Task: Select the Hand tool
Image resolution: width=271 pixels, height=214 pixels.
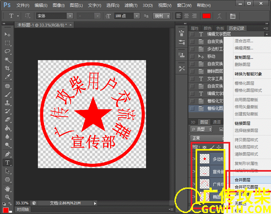Action: tap(7, 189)
